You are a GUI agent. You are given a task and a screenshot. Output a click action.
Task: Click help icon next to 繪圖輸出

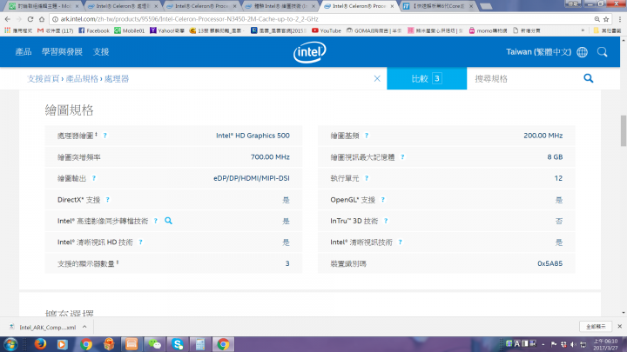(x=94, y=178)
